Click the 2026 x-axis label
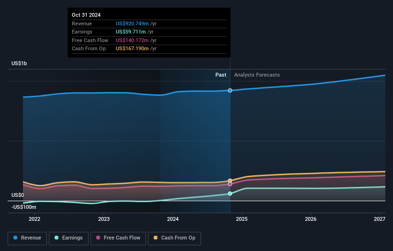Viewport: 393px width, 251px height. (x=311, y=219)
